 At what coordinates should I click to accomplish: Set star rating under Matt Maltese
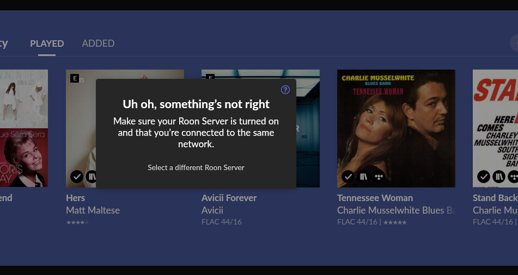pyautogui.click(x=78, y=222)
